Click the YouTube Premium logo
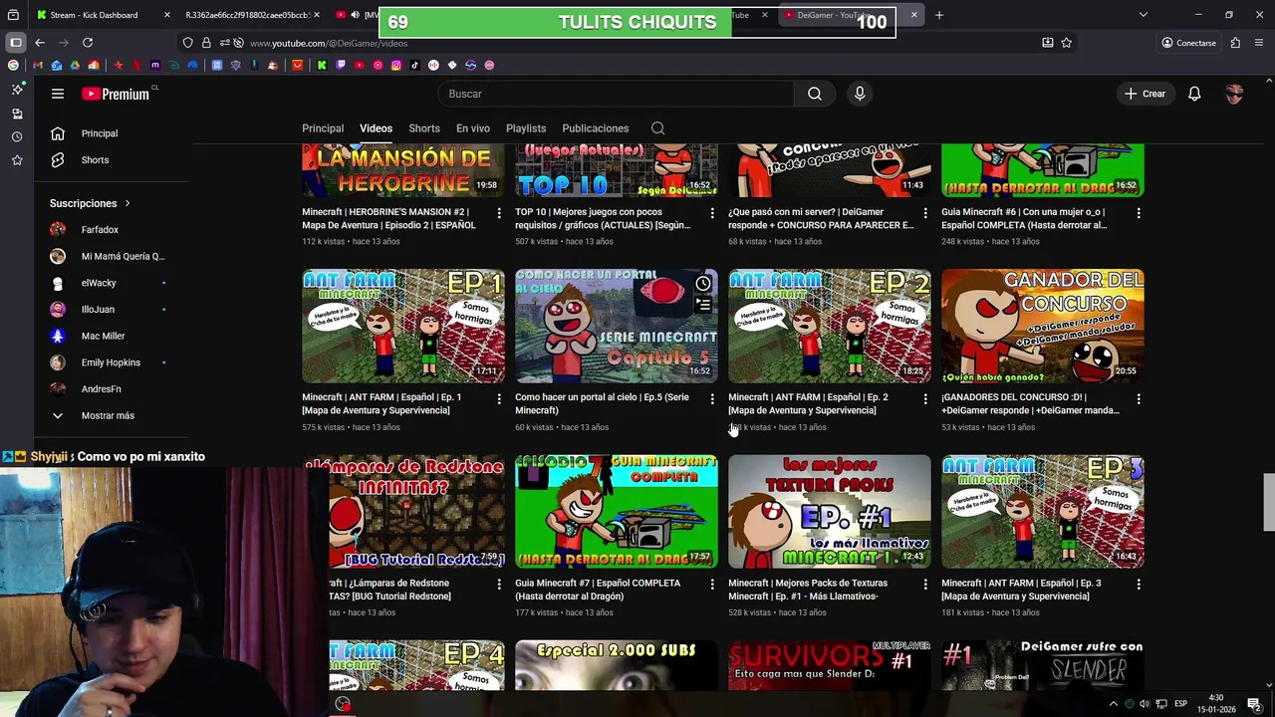 [x=116, y=94]
